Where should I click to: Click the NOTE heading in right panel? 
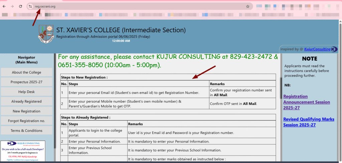tap(310, 59)
